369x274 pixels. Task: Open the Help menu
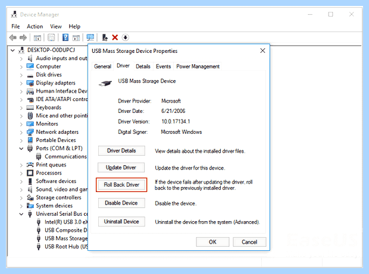click(x=74, y=26)
